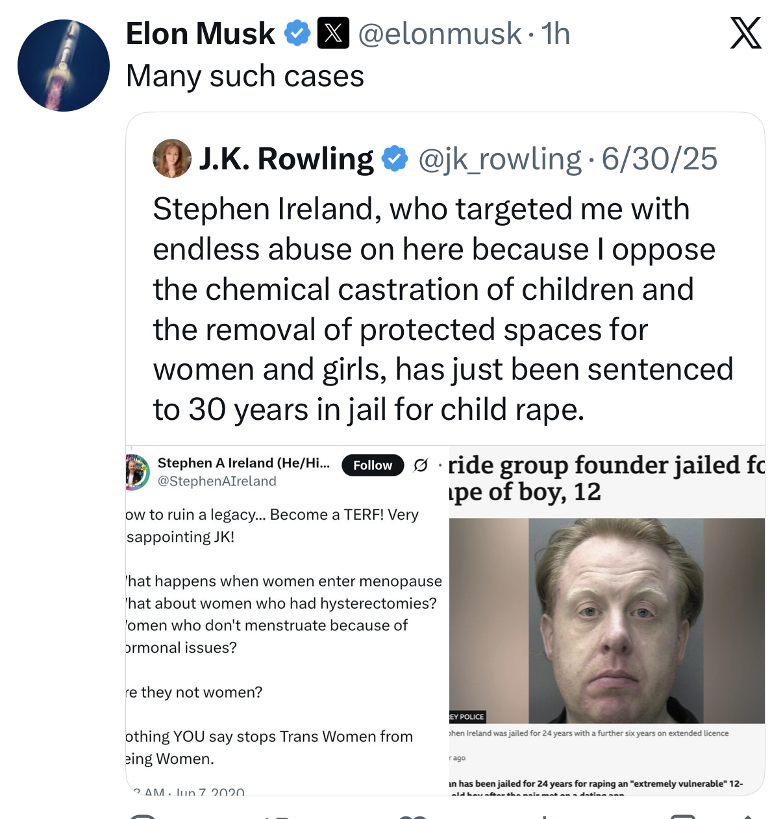The height and width of the screenshot is (819, 783).
Task: Click J.K. Rowling's circular avatar
Action: 171,158
